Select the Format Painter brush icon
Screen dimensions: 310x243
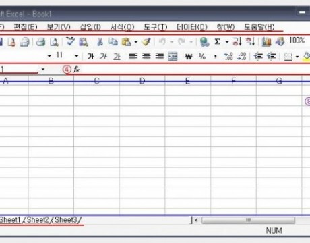(146, 42)
